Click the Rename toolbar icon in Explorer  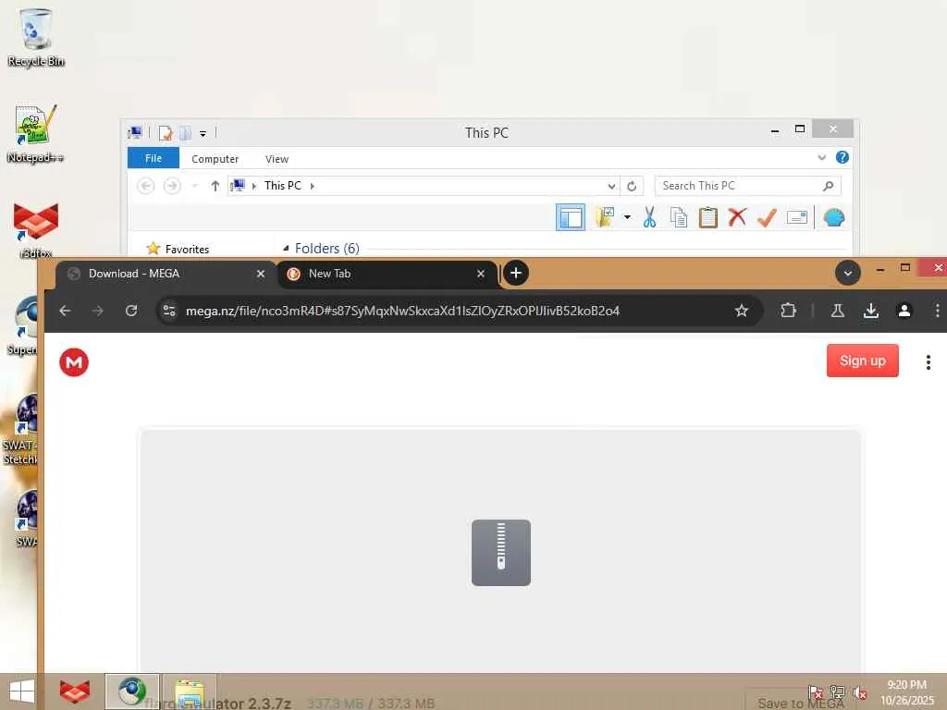click(x=796, y=217)
